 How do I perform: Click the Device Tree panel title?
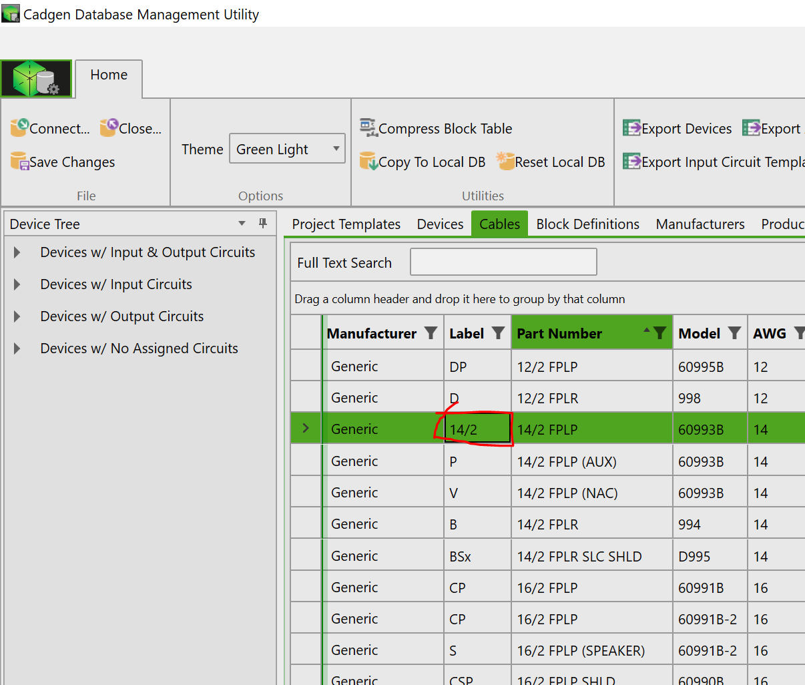[45, 224]
